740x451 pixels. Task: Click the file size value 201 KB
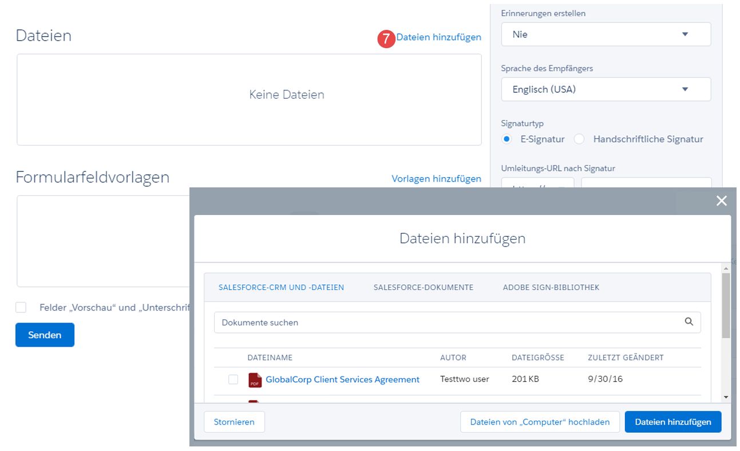525,379
